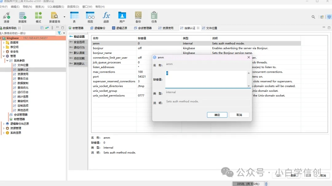332x186 pixels.
Task: Switch to the 锁管理器 tab
Action: pyautogui.click(x=76, y=28)
